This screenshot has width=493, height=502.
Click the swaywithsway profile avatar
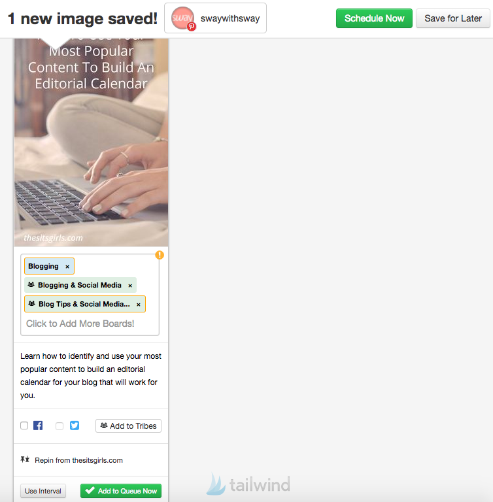pyautogui.click(x=182, y=18)
